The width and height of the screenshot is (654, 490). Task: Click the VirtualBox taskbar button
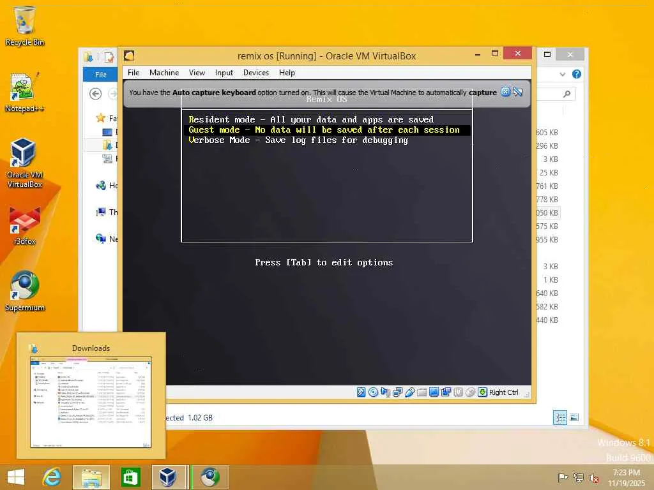click(x=169, y=477)
